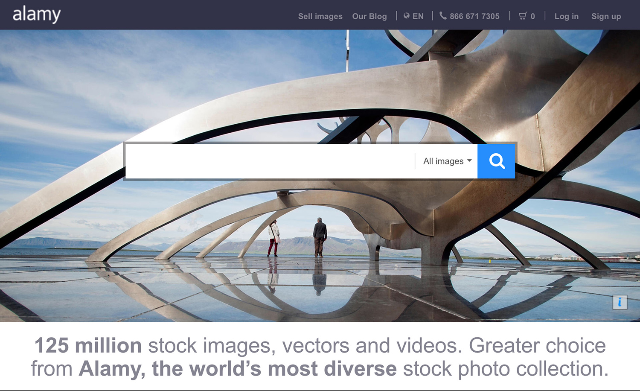This screenshot has width=640, height=391.
Task: Click the image info icon
Action: click(620, 302)
